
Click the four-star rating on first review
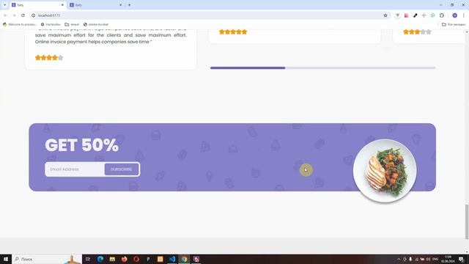(x=49, y=58)
